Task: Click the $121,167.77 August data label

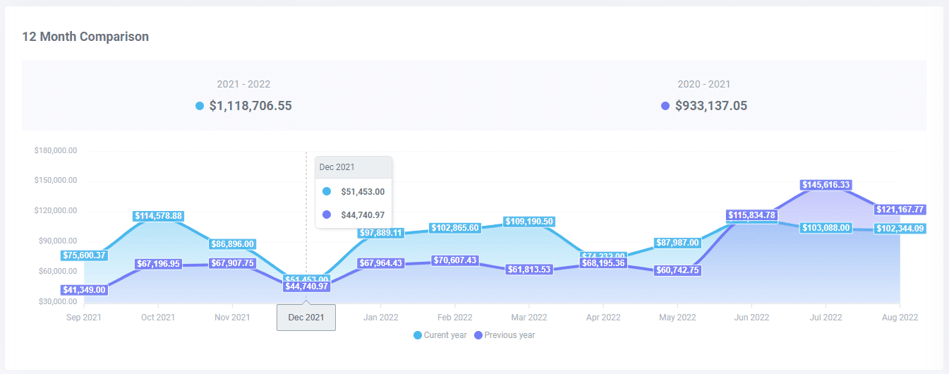Action: coord(900,210)
